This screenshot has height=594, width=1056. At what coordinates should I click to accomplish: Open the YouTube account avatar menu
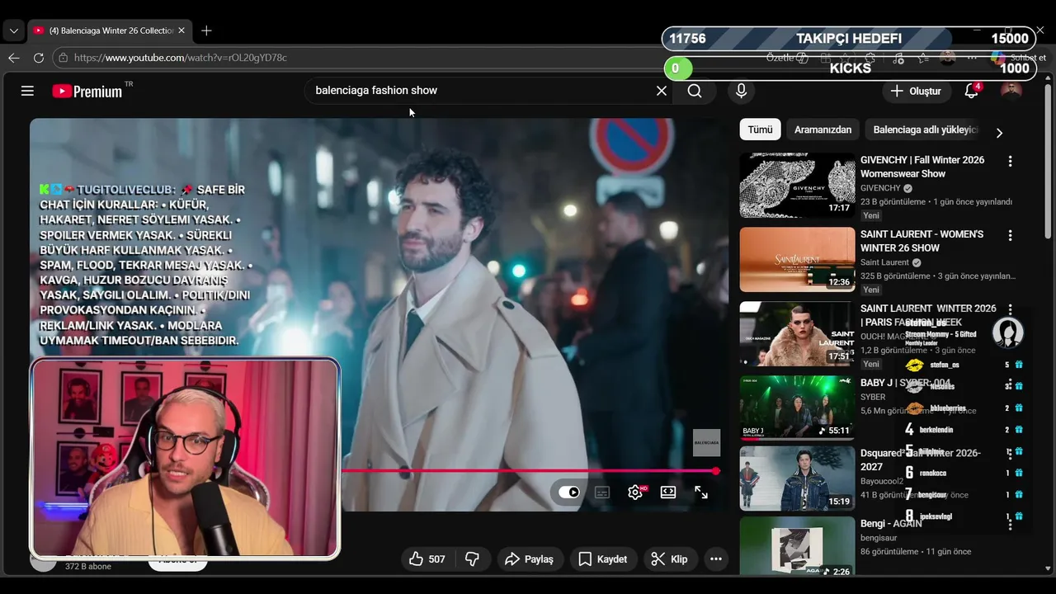(x=1011, y=91)
